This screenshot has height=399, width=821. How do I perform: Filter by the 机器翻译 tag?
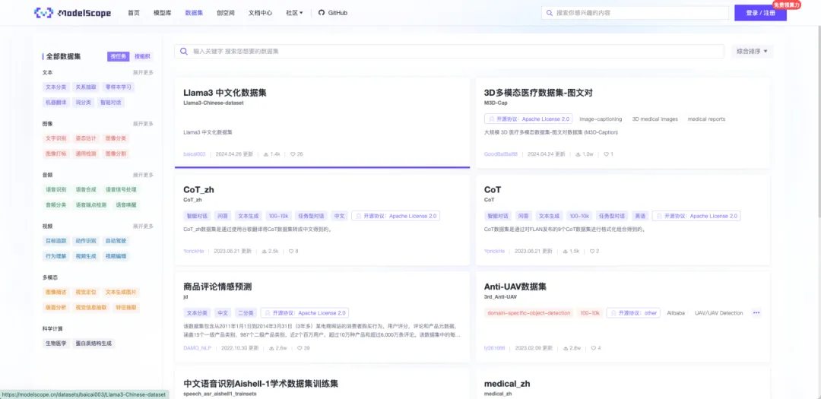[x=56, y=103]
